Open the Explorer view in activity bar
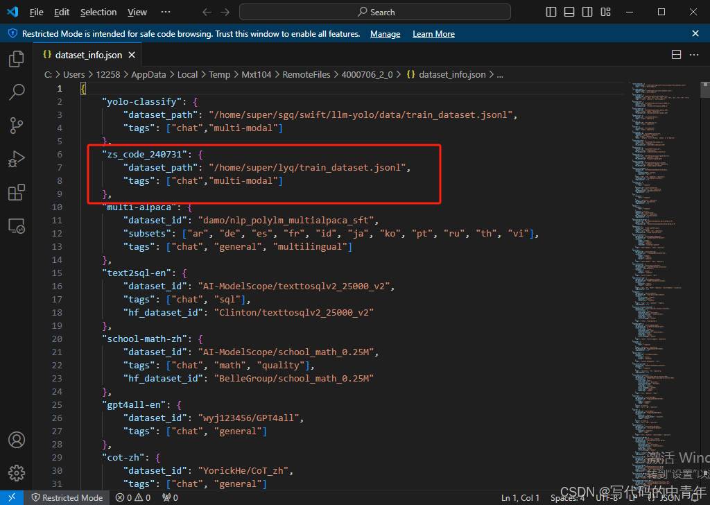Image resolution: width=710 pixels, height=505 pixels. pos(17,59)
